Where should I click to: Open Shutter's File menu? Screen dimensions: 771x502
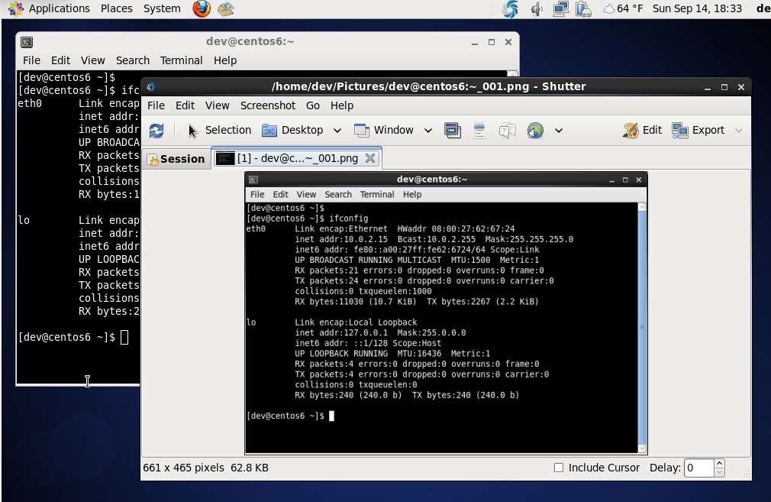(x=156, y=105)
